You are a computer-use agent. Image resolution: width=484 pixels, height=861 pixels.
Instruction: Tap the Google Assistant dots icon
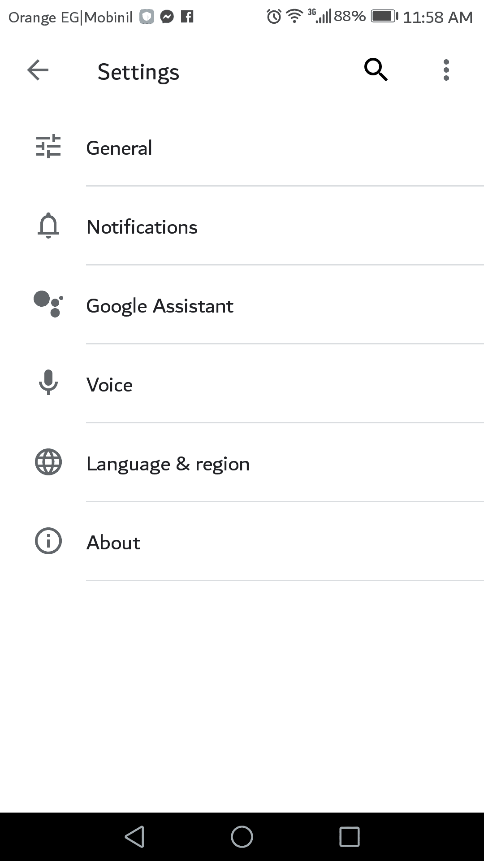[48, 304]
